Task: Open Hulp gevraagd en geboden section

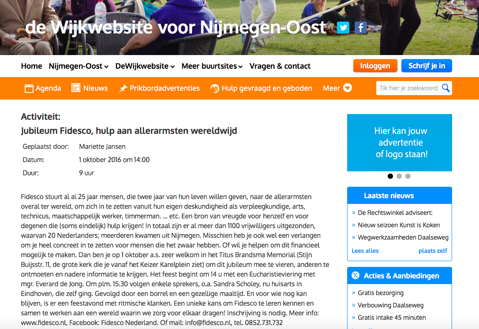Action: [x=261, y=88]
